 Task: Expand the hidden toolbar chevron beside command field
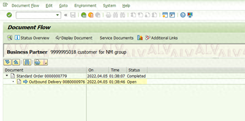(x=66, y=15)
